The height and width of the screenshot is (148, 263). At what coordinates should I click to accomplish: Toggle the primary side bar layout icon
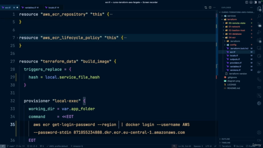point(247,2)
